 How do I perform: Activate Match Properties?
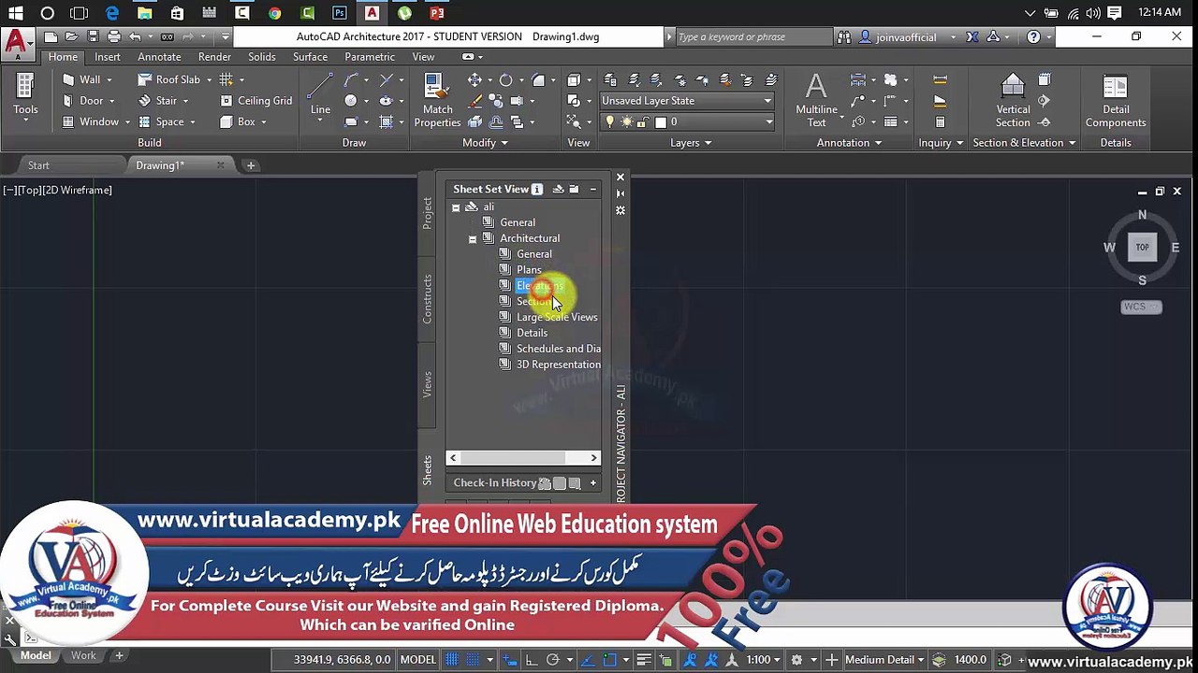point(437,101)
